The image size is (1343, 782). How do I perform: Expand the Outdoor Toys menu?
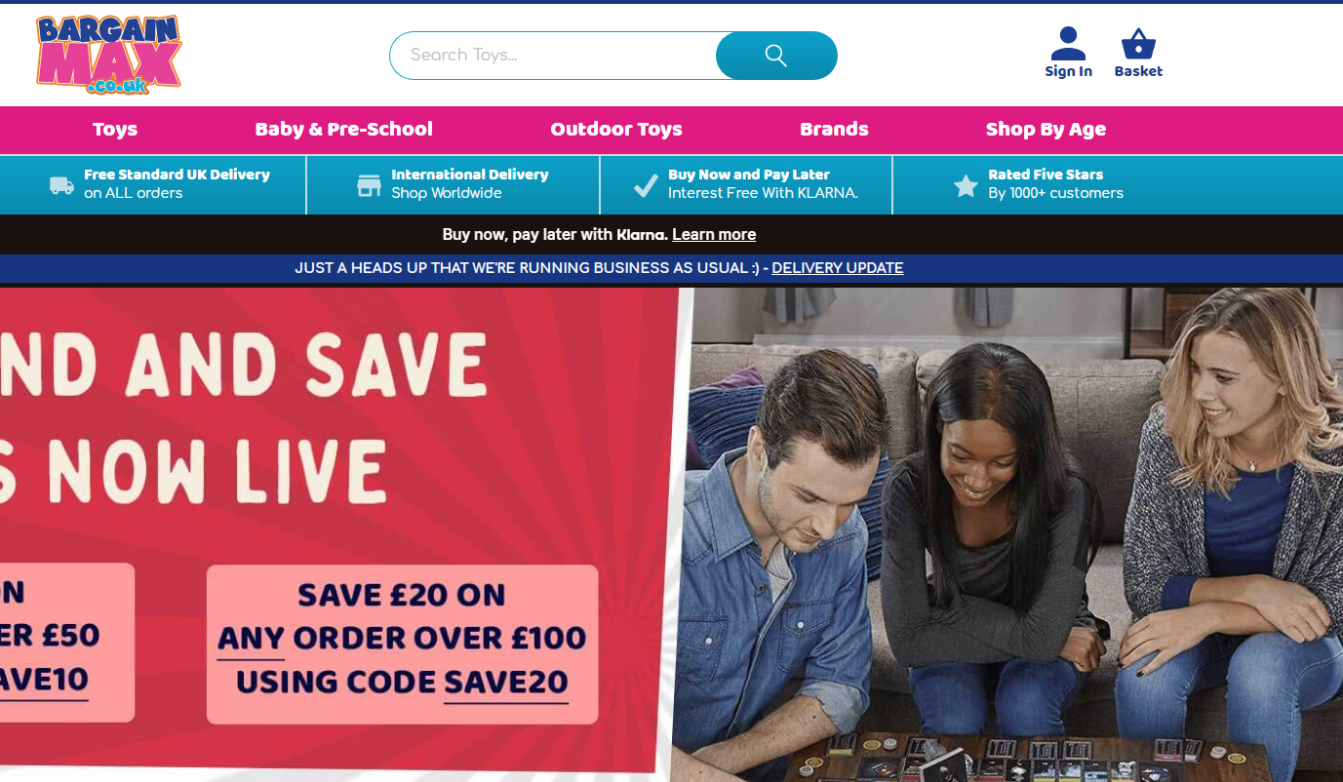click(616, 129)
